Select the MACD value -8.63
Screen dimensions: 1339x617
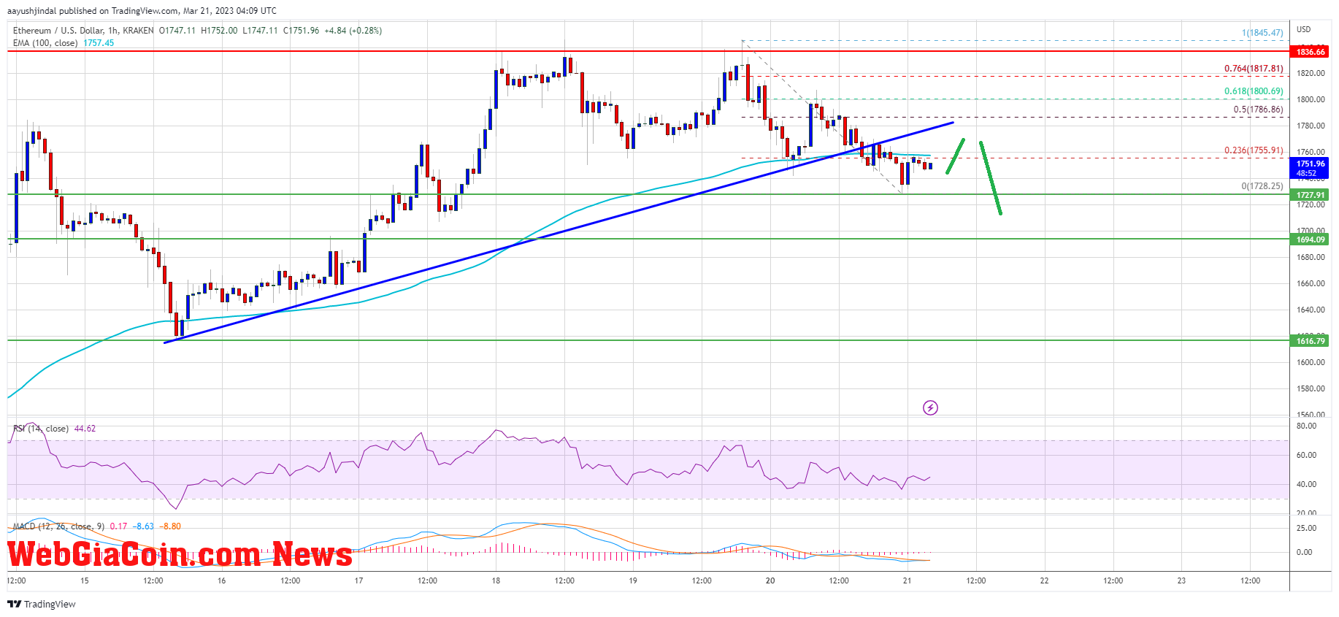coord(145,526)
